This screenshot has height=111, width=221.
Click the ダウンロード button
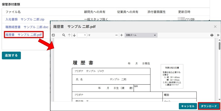[x=209, y=106]
